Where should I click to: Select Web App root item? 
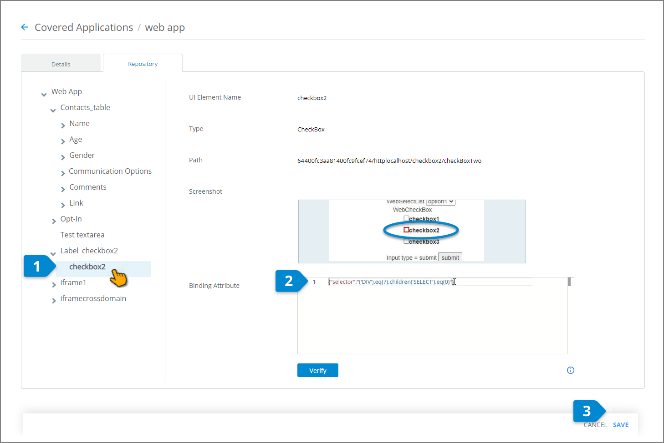pos(66,91)
